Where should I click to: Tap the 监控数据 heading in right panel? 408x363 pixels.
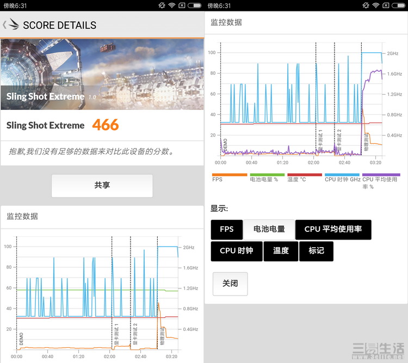point(226,22)
